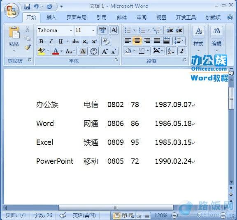Viewport: 237px width, 220px height.
Task: Click the word count 字数: 26 status
Action: 43,215
